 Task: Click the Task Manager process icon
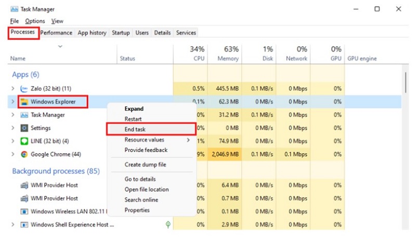24,115
